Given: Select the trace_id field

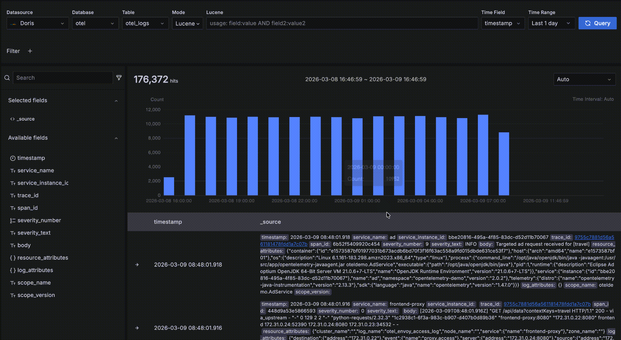Looking at the screenshot, I should (x=28, y=195).
